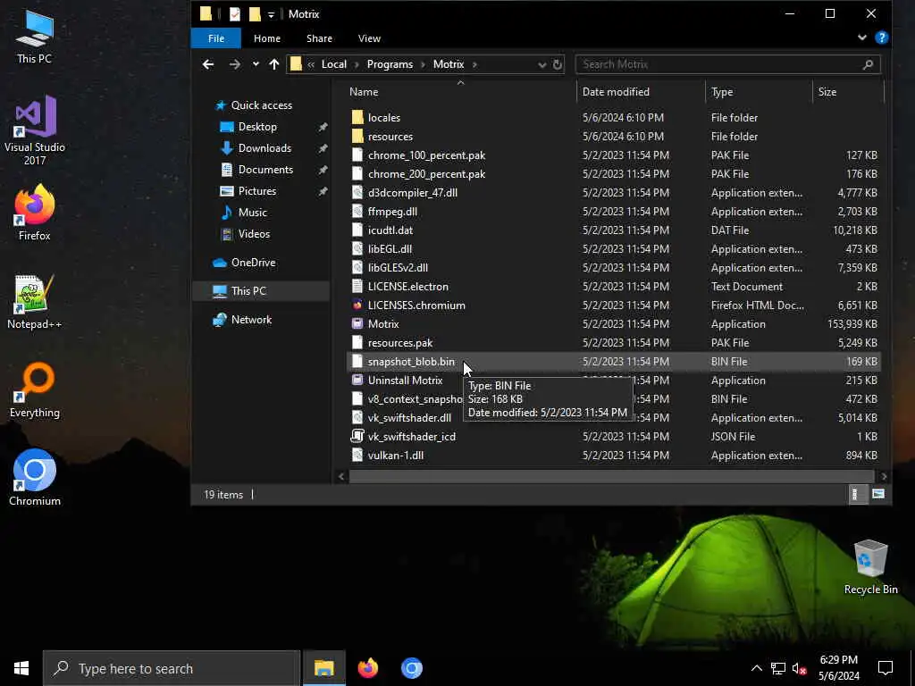Open Pictures in the navigation pane
Screen dimensions: 915x686
tap(256, 191)
